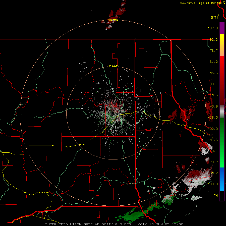This screenshot has height=226, width=226.
Task: Select the -47.6 scale value
Action: 213,140
